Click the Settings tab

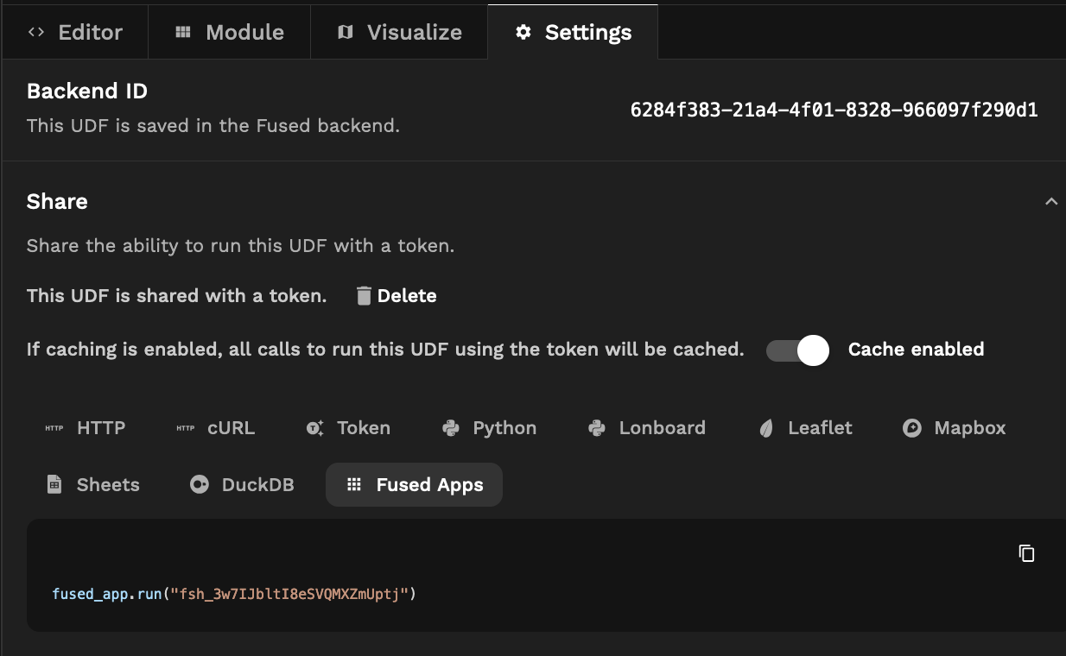click(573, 33)
